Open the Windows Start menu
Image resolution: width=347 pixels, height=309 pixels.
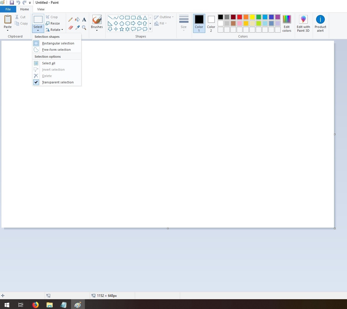point(7,305)
